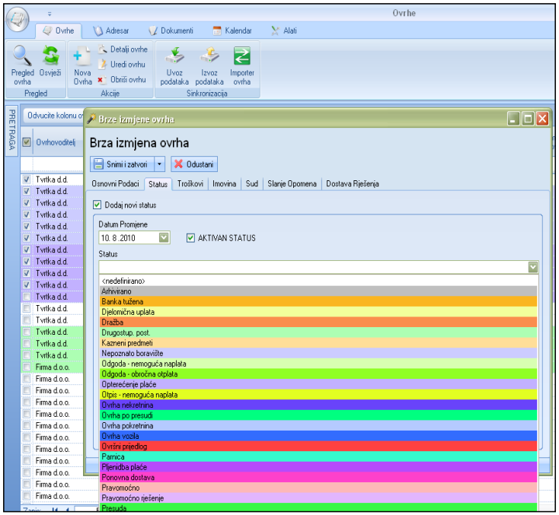Image resolution: width=559 pixels, height=515 pixels.
Task: Toggle the AKTIVAN STATUS checkbox
Action: pyautogui.click(x=191, y=238)
